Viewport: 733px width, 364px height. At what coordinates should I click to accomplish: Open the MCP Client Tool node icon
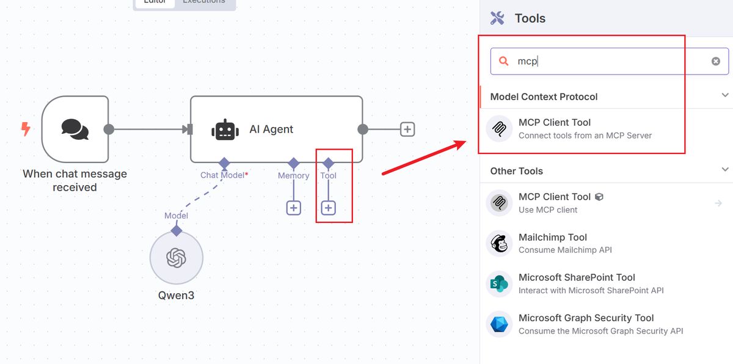[x=499, y=129]
